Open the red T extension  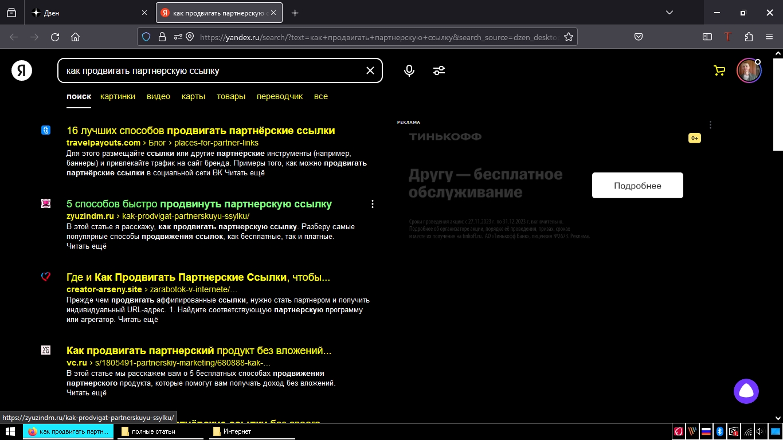coord(728,37)
